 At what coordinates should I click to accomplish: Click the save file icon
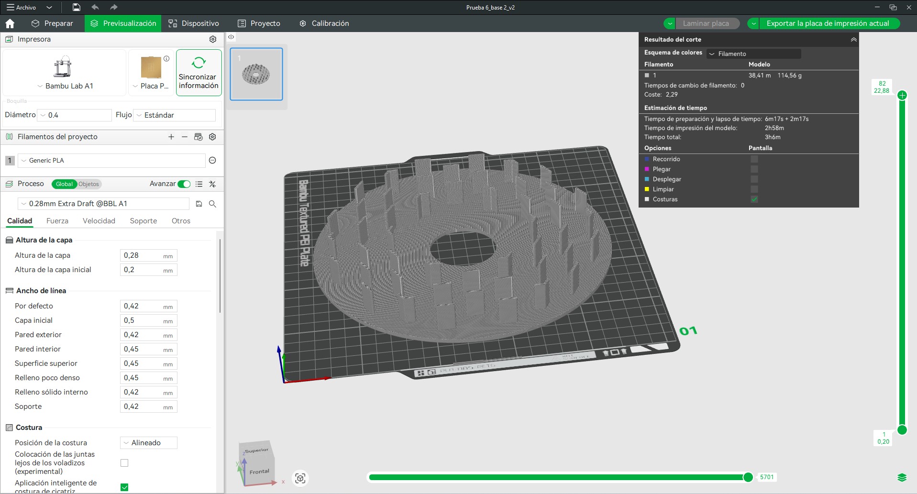click(x=76, y=7)
